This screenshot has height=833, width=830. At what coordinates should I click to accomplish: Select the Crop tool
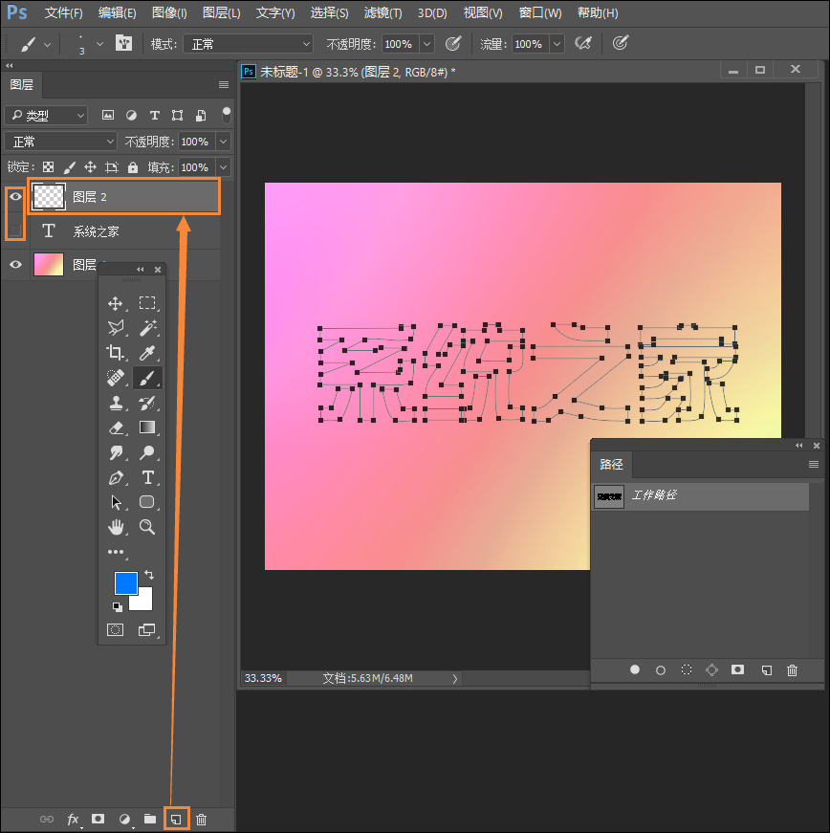coord(116,353)
